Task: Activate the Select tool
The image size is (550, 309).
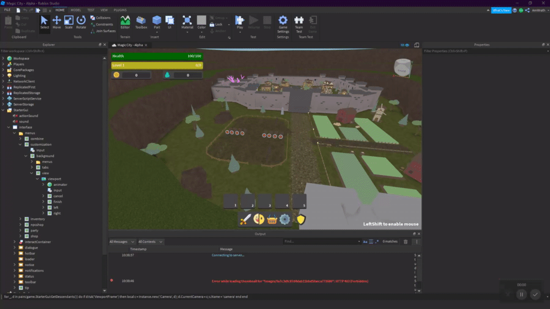Action: pyautogui.click(x=45, y=23)
